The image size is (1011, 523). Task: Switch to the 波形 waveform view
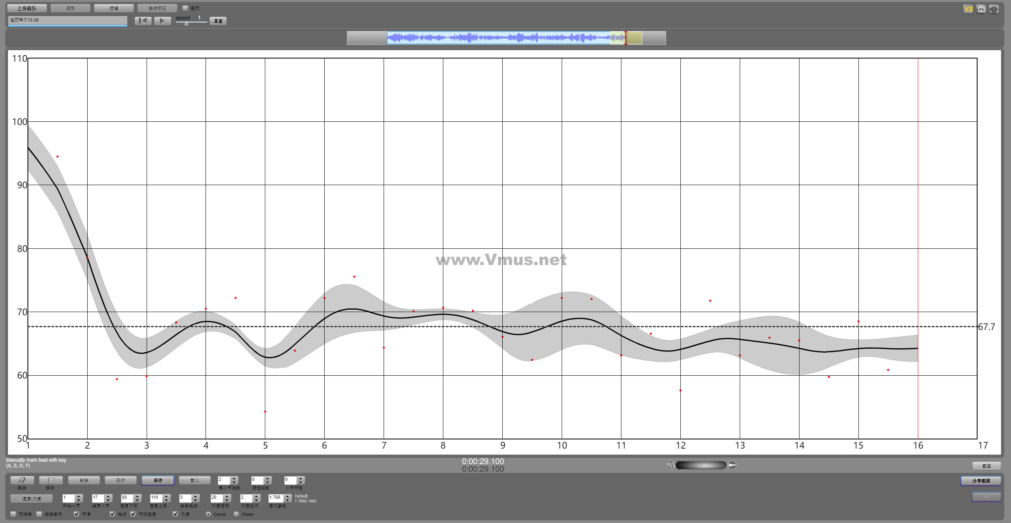(71, 8)
